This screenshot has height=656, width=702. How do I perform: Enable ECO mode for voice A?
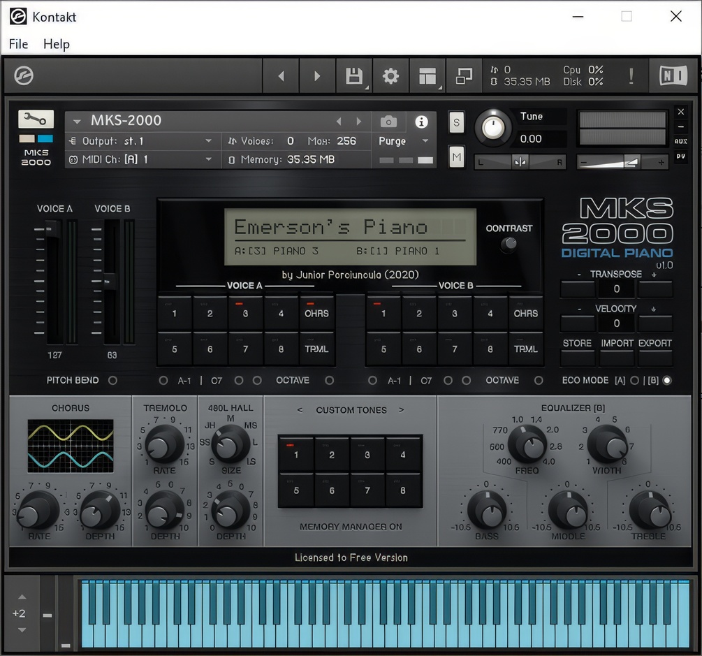tap(634, 380)
